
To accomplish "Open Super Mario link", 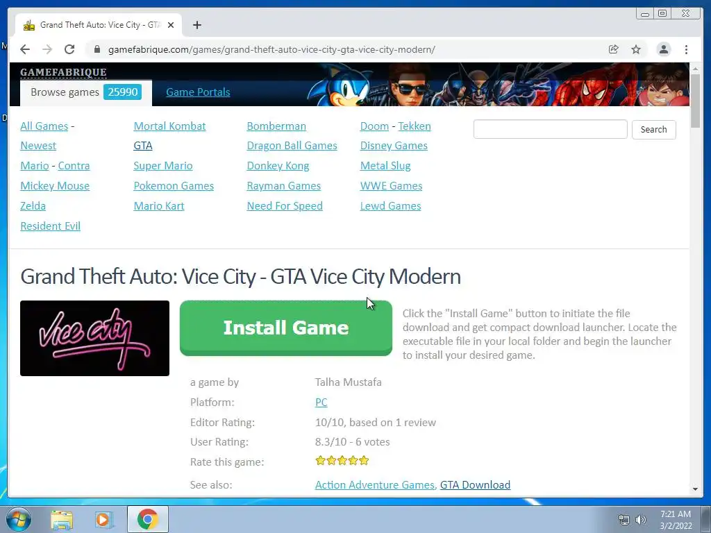I will (x=162, y=165).
